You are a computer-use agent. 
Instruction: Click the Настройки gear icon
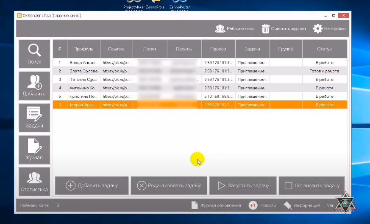pos(318,29)
